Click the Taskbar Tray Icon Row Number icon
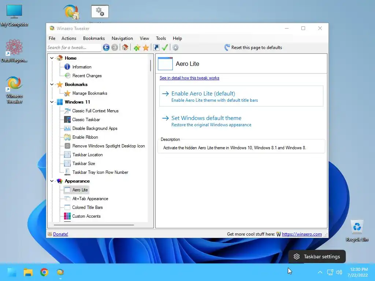 tap(67, 172)
